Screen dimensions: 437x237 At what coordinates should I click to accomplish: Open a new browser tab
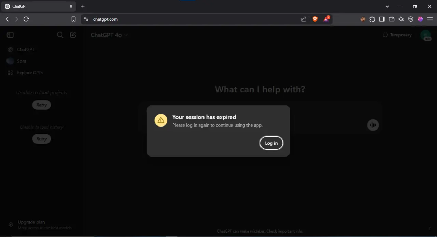point(83,6)
